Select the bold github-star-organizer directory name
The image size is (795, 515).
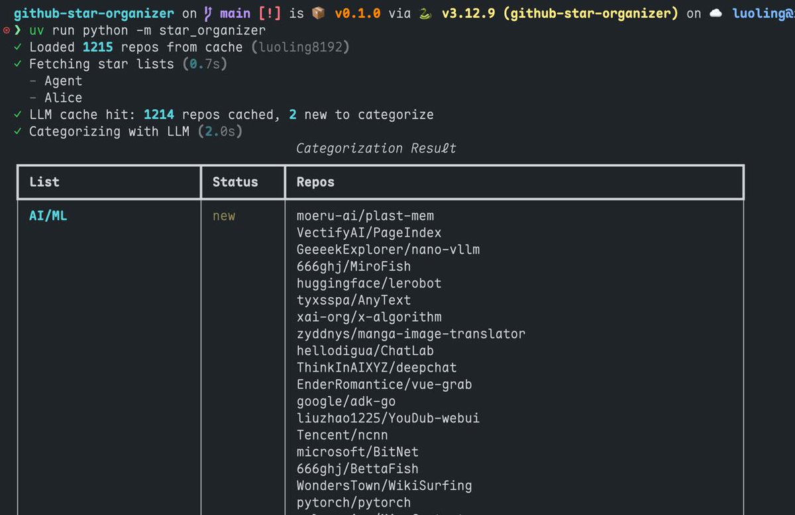click(94, 14)
